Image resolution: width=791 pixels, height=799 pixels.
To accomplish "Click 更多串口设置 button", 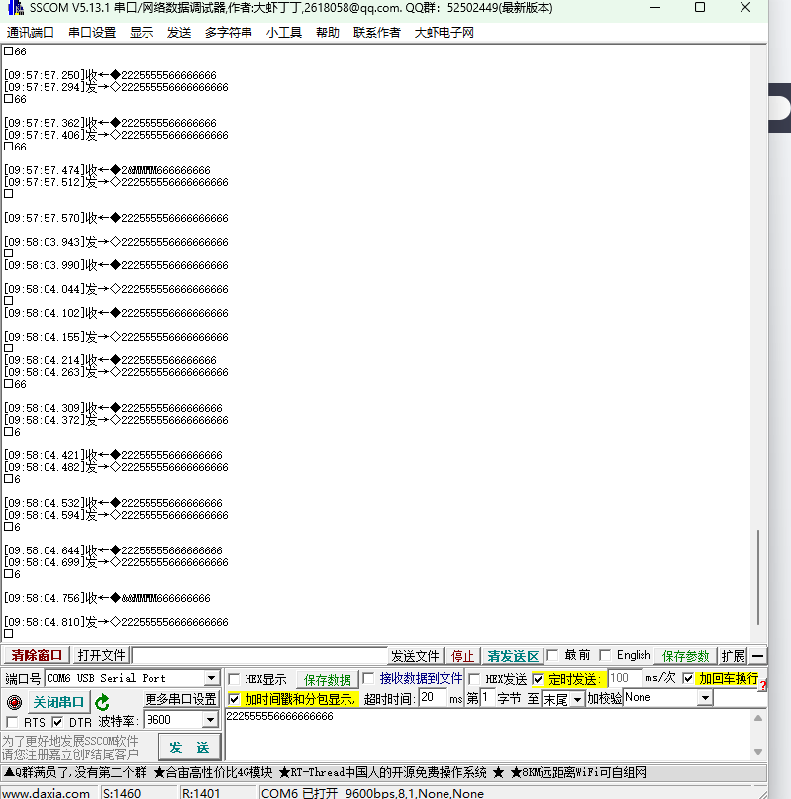I will point(180,699).
